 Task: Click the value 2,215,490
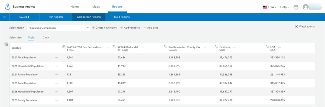[174, 92]
